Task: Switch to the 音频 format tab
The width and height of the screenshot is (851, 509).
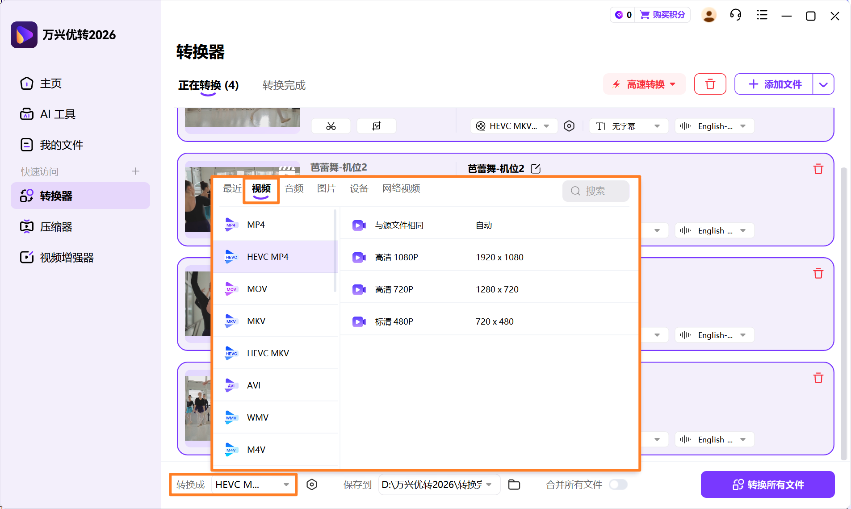Action: [x=294, y=189]
